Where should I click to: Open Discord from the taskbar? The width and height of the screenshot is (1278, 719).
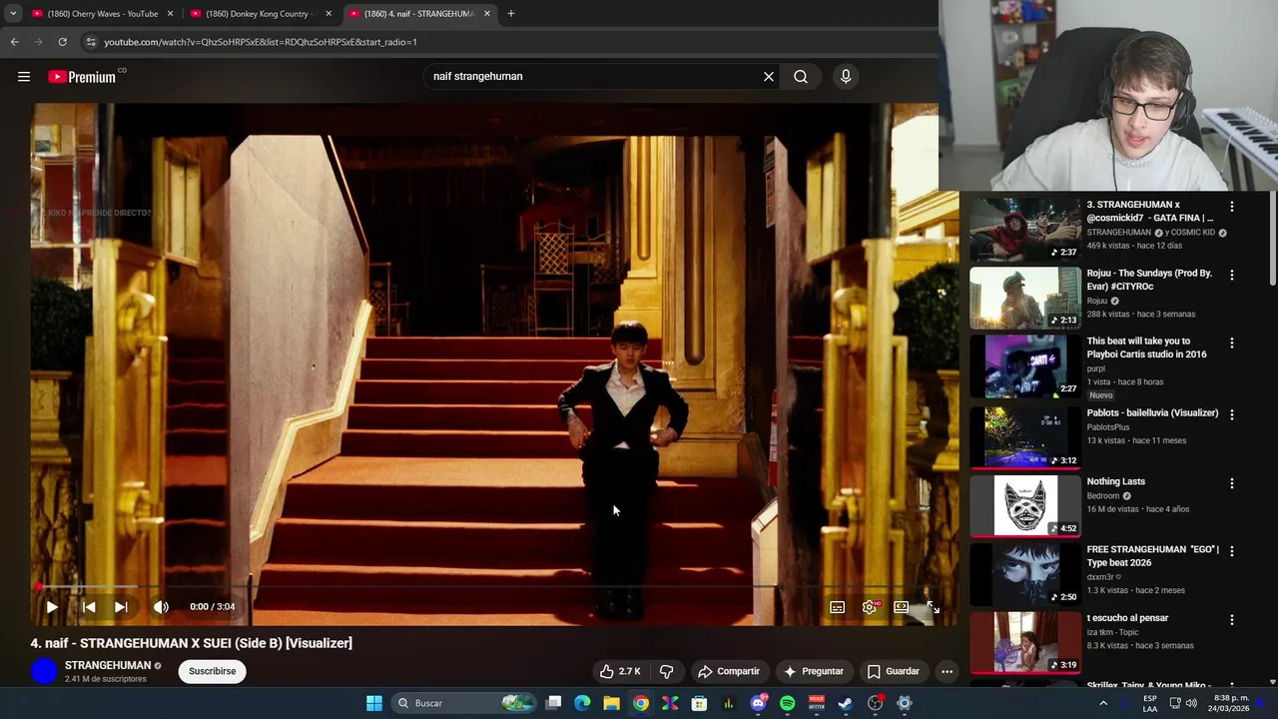pos(758,703)
